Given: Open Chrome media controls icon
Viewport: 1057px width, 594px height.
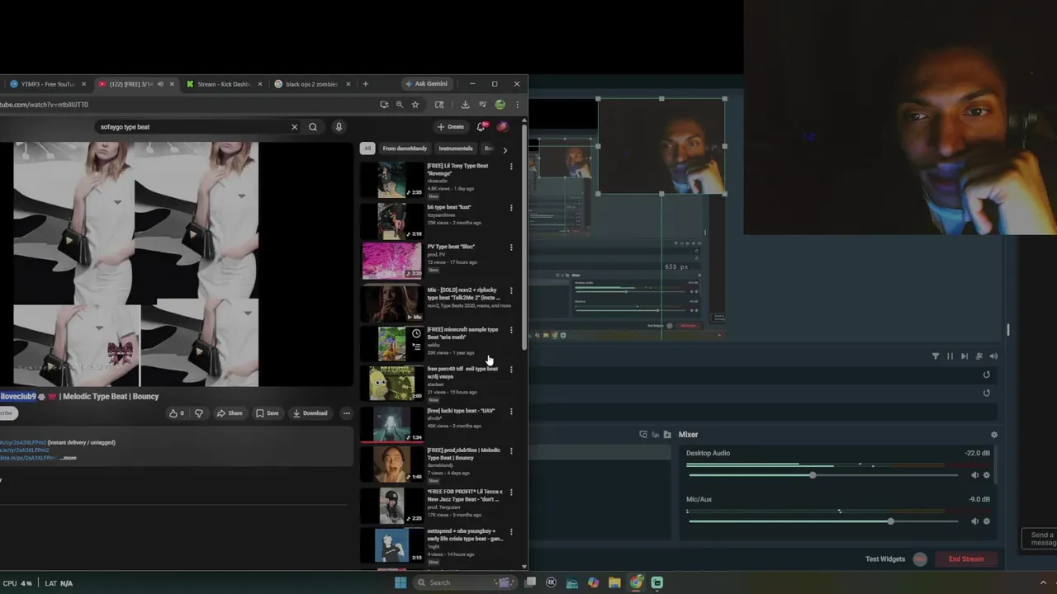Looking at the screenshot, I should [x=482, y=105].
